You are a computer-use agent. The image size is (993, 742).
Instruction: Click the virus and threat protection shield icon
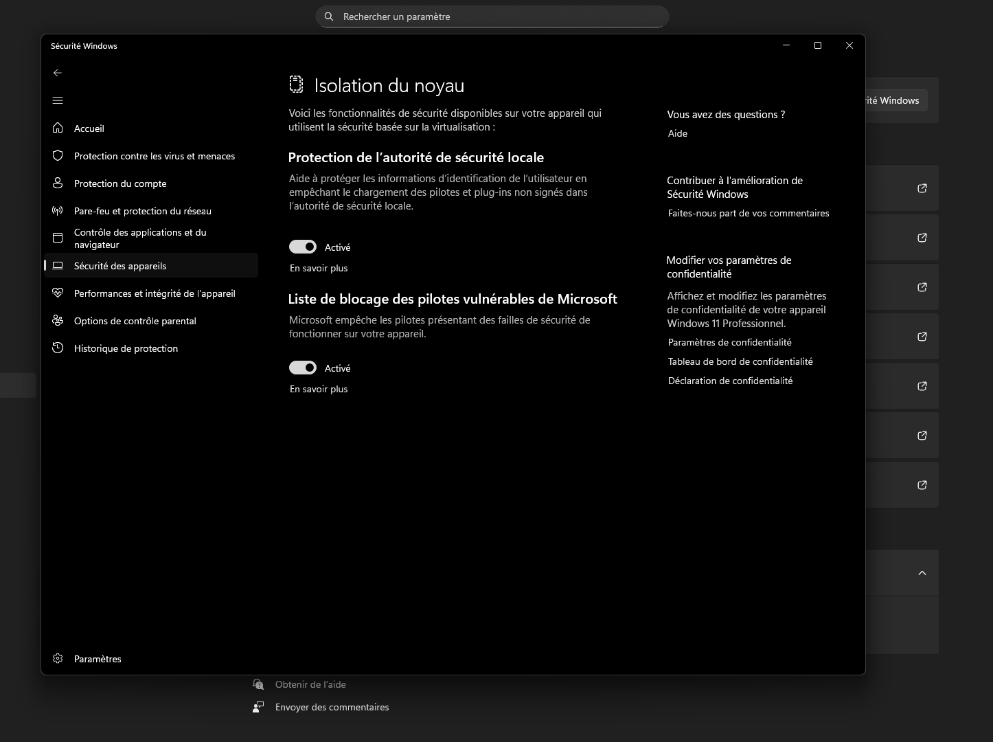(x=58, y=156)
